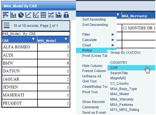Toggle the unlock padlock icon
This screenshot has height=115, width=156.
click(x=66, y=15)
